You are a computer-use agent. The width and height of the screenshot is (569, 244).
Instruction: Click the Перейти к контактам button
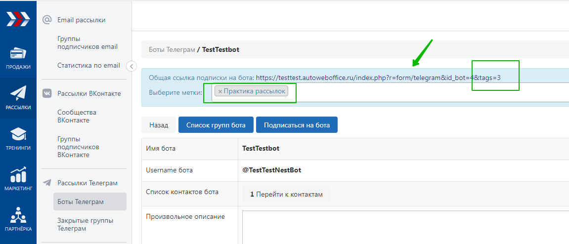(286, 194)
